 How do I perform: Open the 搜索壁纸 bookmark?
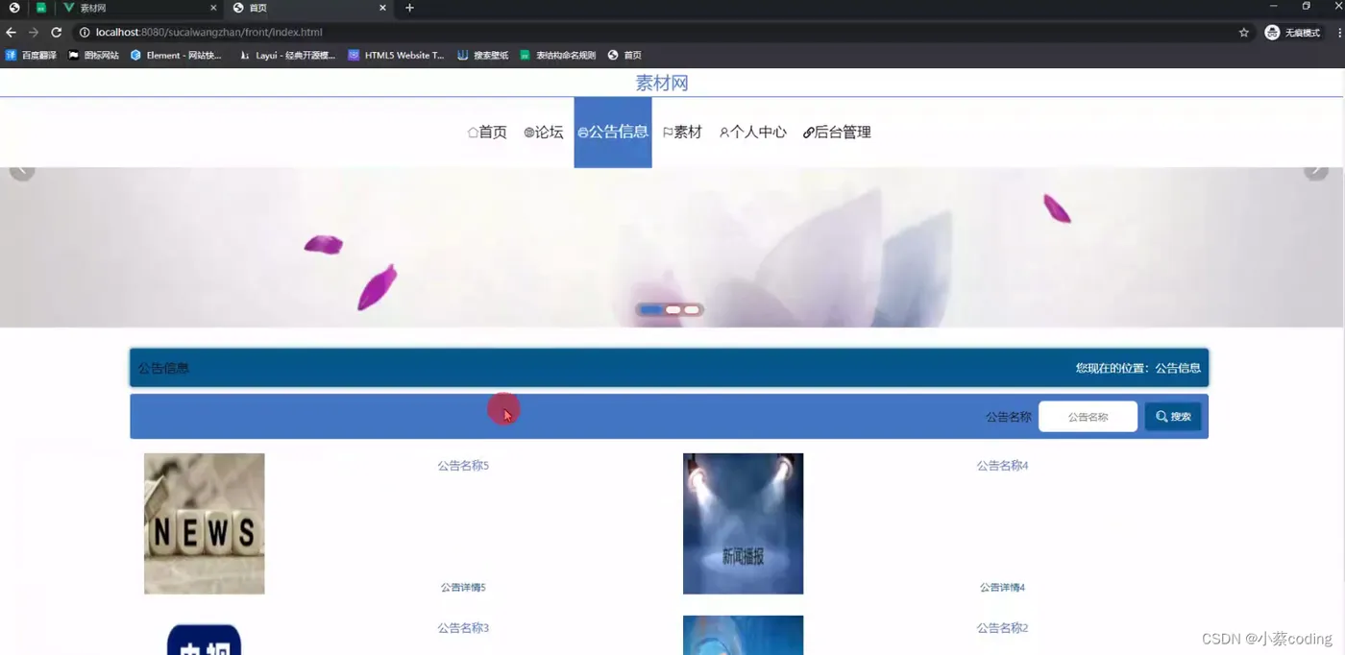click(x=483, y=56)
